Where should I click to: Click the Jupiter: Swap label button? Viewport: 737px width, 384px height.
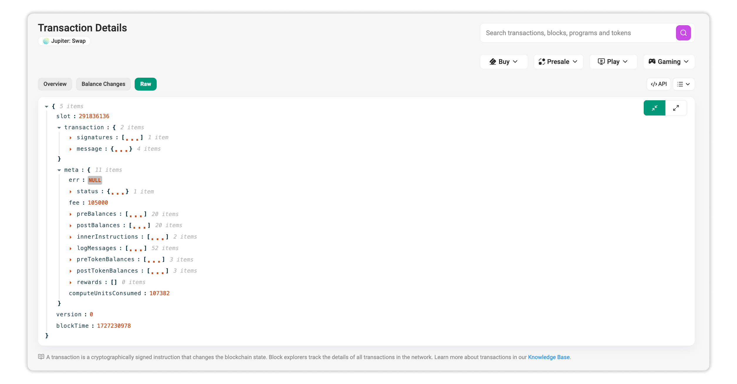point(64,41)
